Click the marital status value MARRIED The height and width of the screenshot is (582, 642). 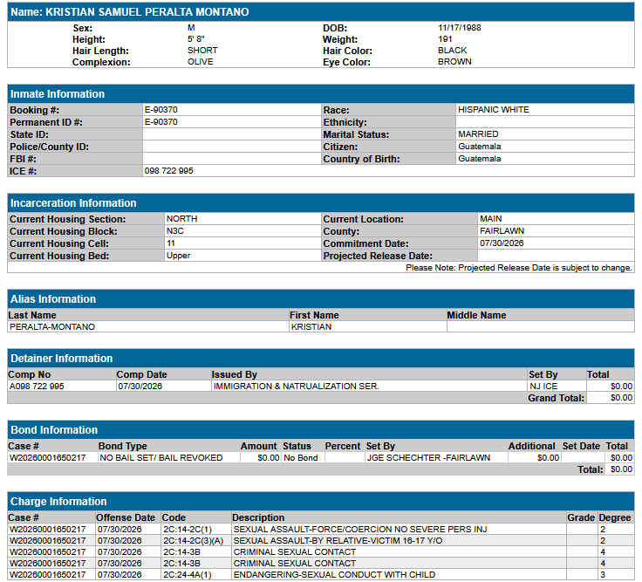click(x=478, y=134)
